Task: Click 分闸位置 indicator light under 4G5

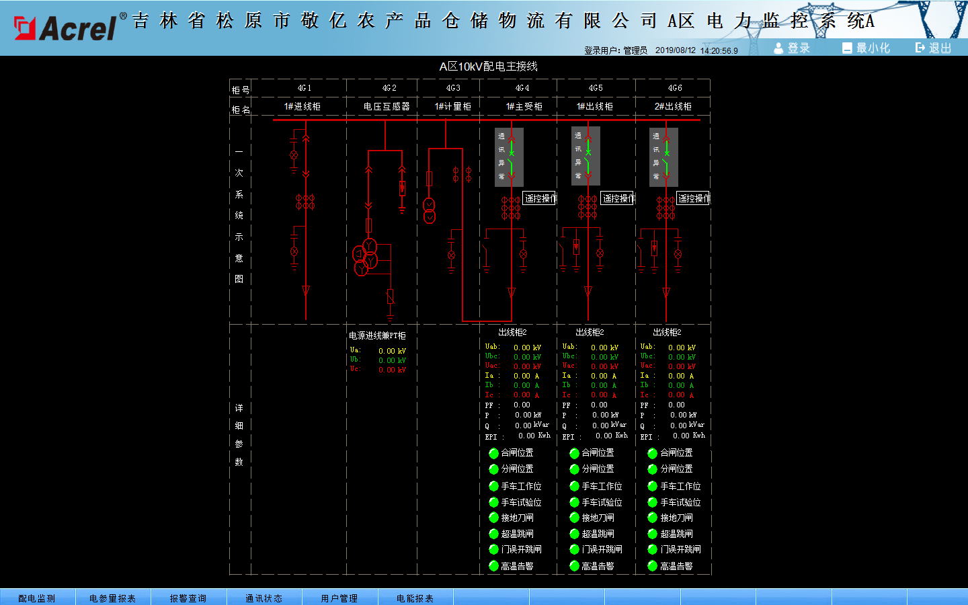Action: [x=574, y=469]
